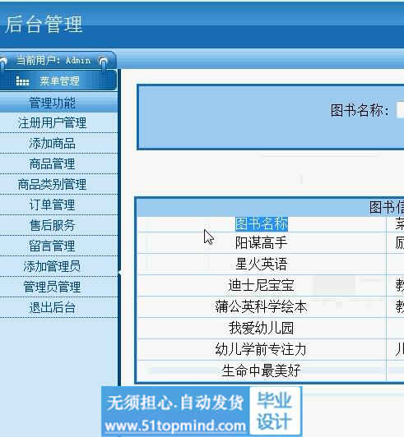Open 注册用户管理 in the sidebar

click(x=52, y=123)
